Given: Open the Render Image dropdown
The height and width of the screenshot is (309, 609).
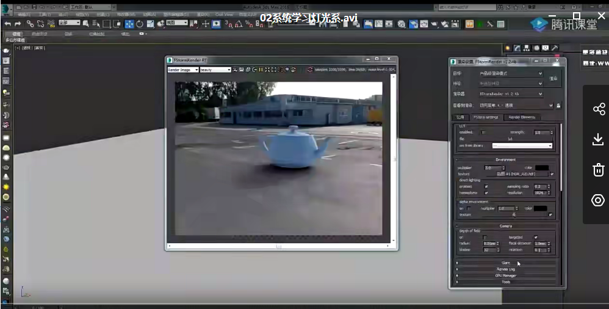Looking at the screenshot, I should tap(182, 70).
